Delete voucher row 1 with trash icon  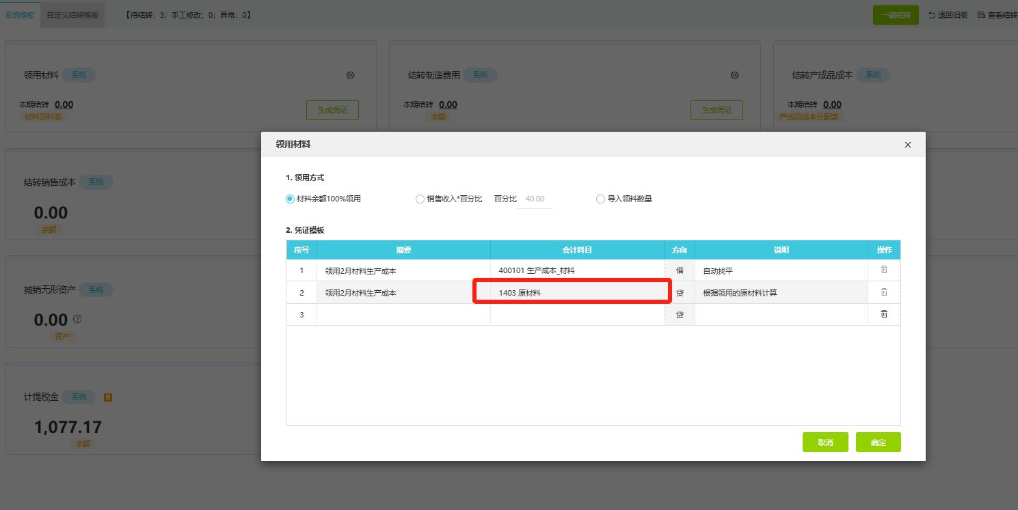pyautogui.click(x=884, y=270)
